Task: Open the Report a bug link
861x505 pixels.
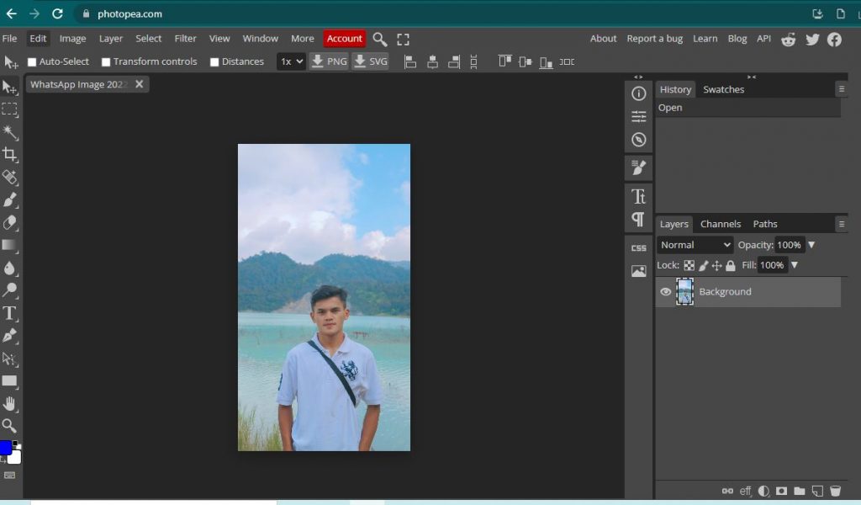Action: coord(654,39)
